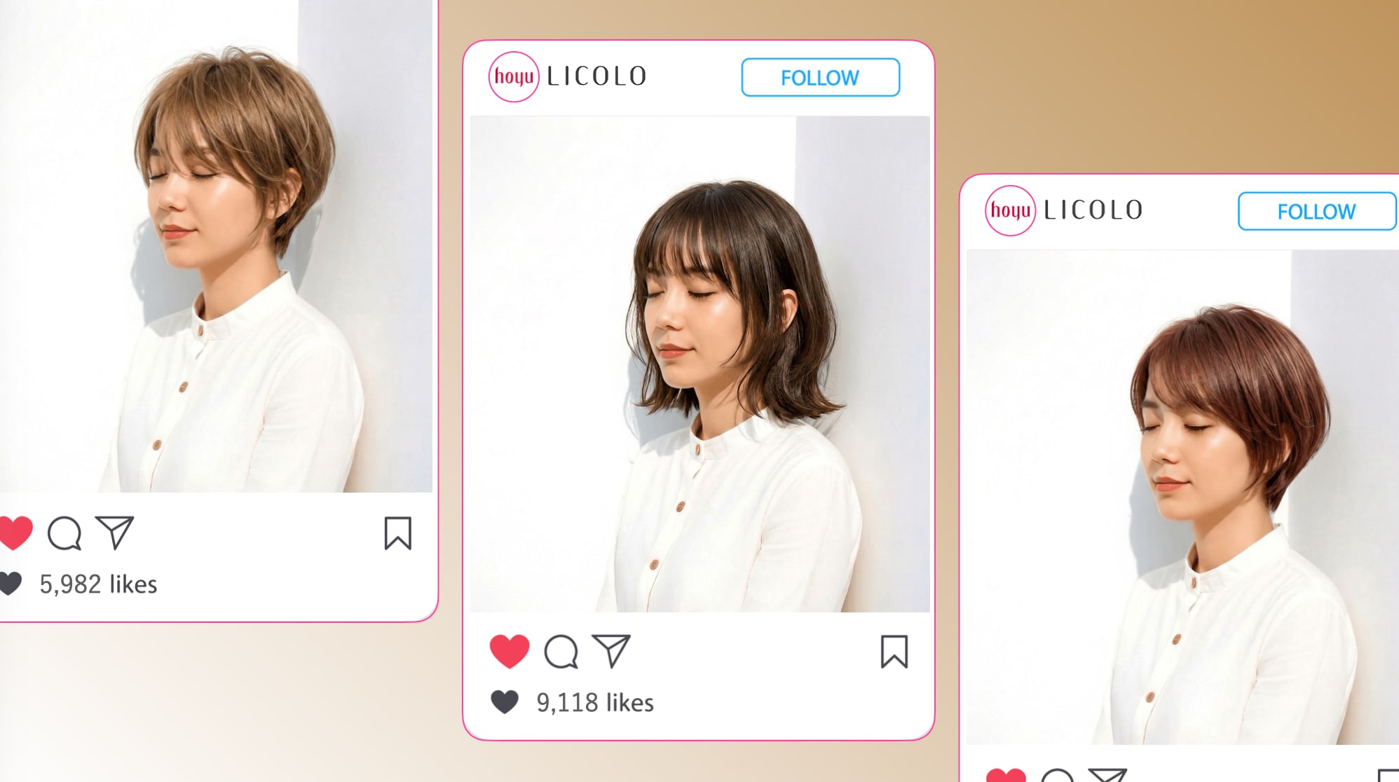This screenshot has width=1399, height=782.
Task: Click the small dark heart beside 9,118 likes
Action: (505, 702)
